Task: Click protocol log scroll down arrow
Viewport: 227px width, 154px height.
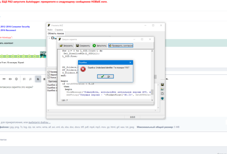Action: point(158,108)
